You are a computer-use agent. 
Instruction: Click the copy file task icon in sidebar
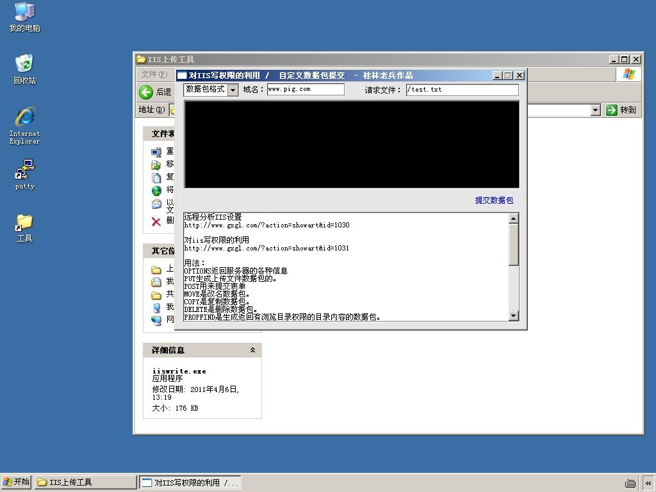click(x=156, y=178)
